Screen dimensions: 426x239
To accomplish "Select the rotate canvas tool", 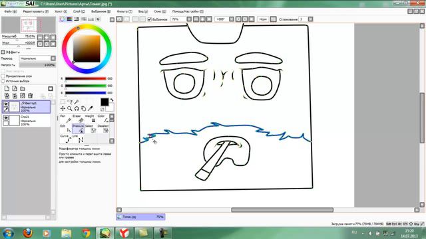I will point(77,109).
